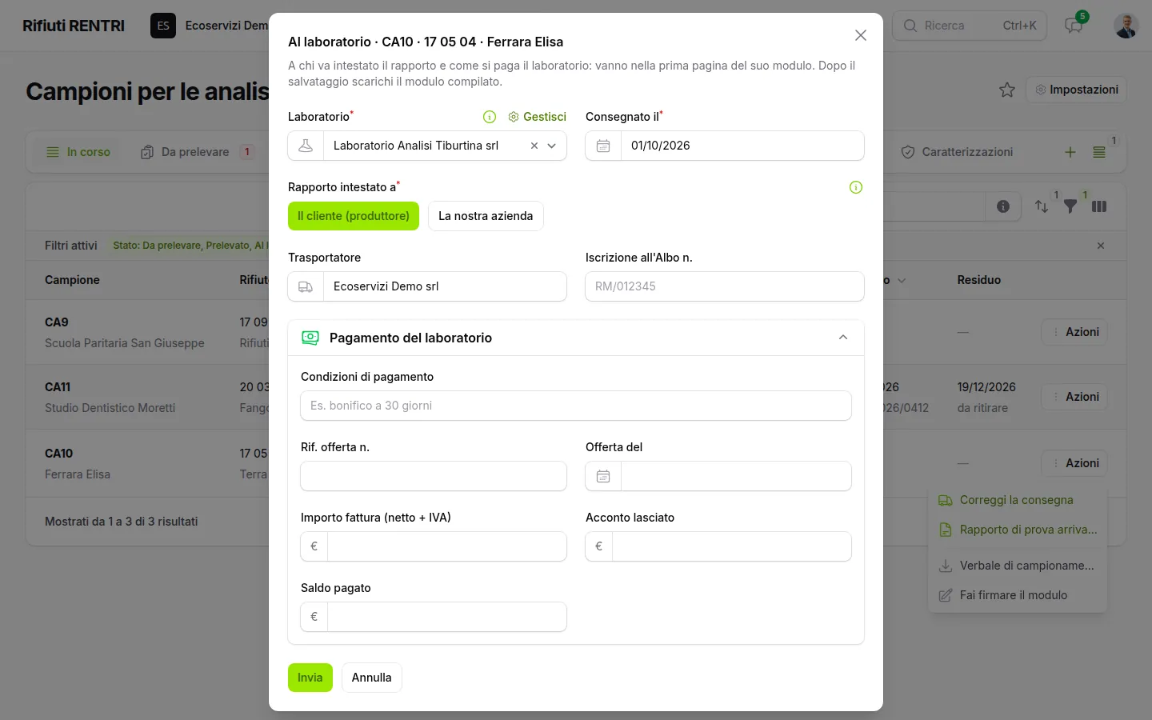
Task: Click the Campione column header
Action: pyautogui.click(x=72, y=280)
